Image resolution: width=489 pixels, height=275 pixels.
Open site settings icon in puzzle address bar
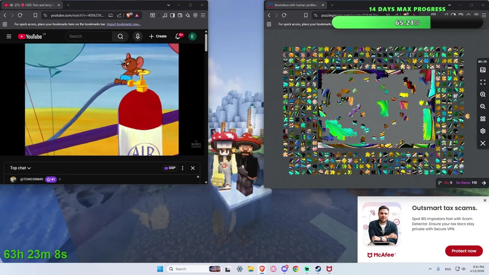pos(316,15)
